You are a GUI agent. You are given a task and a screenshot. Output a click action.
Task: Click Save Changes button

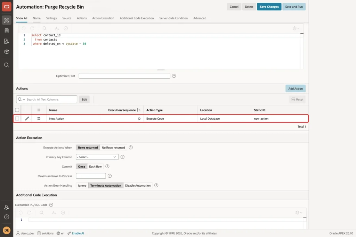coord(269,7)
